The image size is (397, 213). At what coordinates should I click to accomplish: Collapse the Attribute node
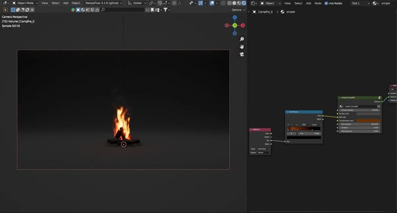(x=251, y=130)
